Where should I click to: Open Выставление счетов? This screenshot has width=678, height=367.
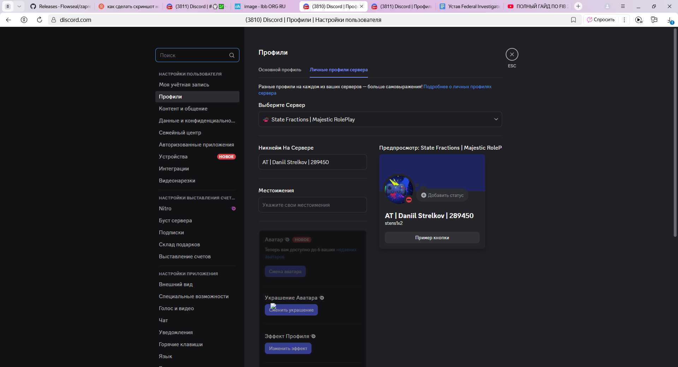(197, 257)
